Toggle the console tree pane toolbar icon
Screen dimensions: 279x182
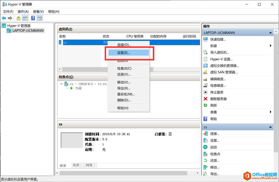25,18
